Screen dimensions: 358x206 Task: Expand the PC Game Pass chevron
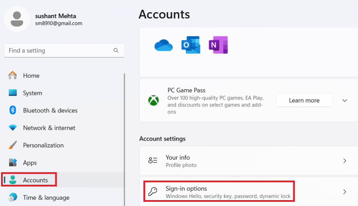(345, 100)
